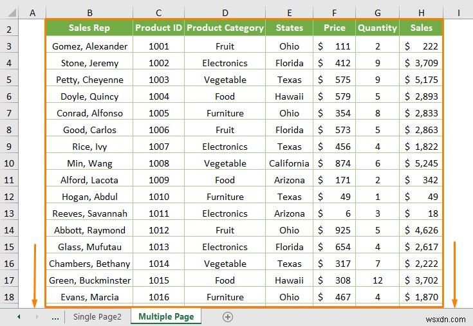This screenshot has width=473, height=326.
Task: Select product ID 1012 cell
Action: (159, 230)
